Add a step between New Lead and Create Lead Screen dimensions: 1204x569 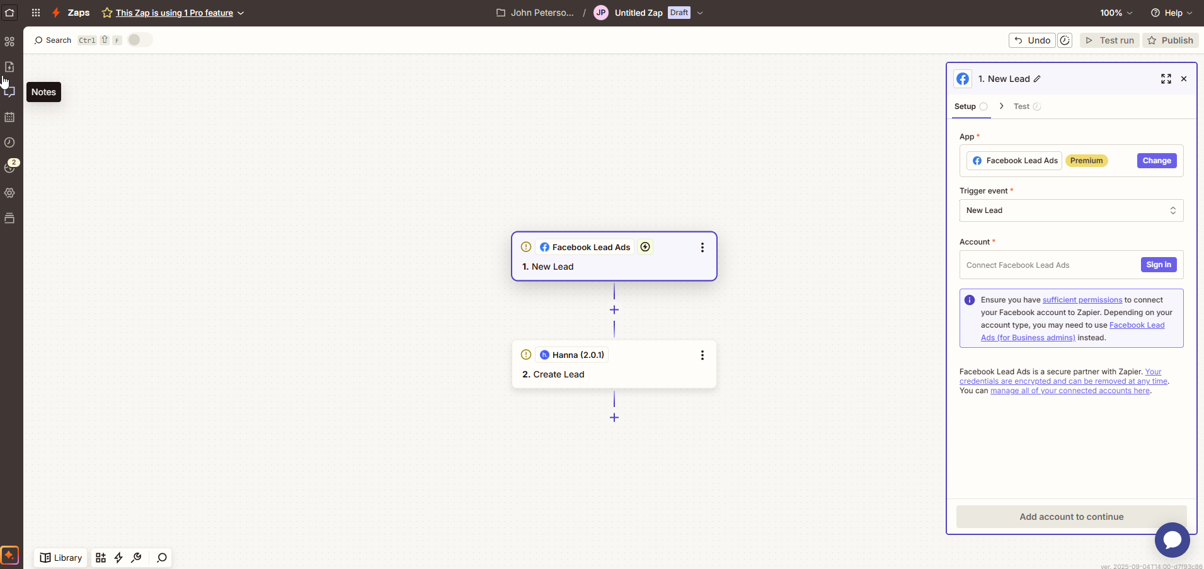click(x=614, y=310)
